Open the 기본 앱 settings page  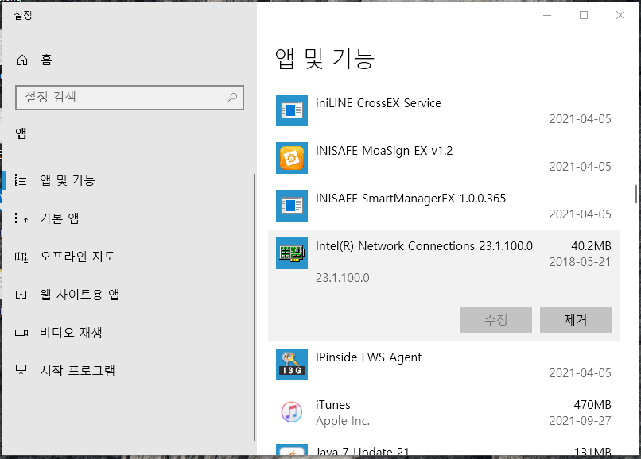pos(128,218)
